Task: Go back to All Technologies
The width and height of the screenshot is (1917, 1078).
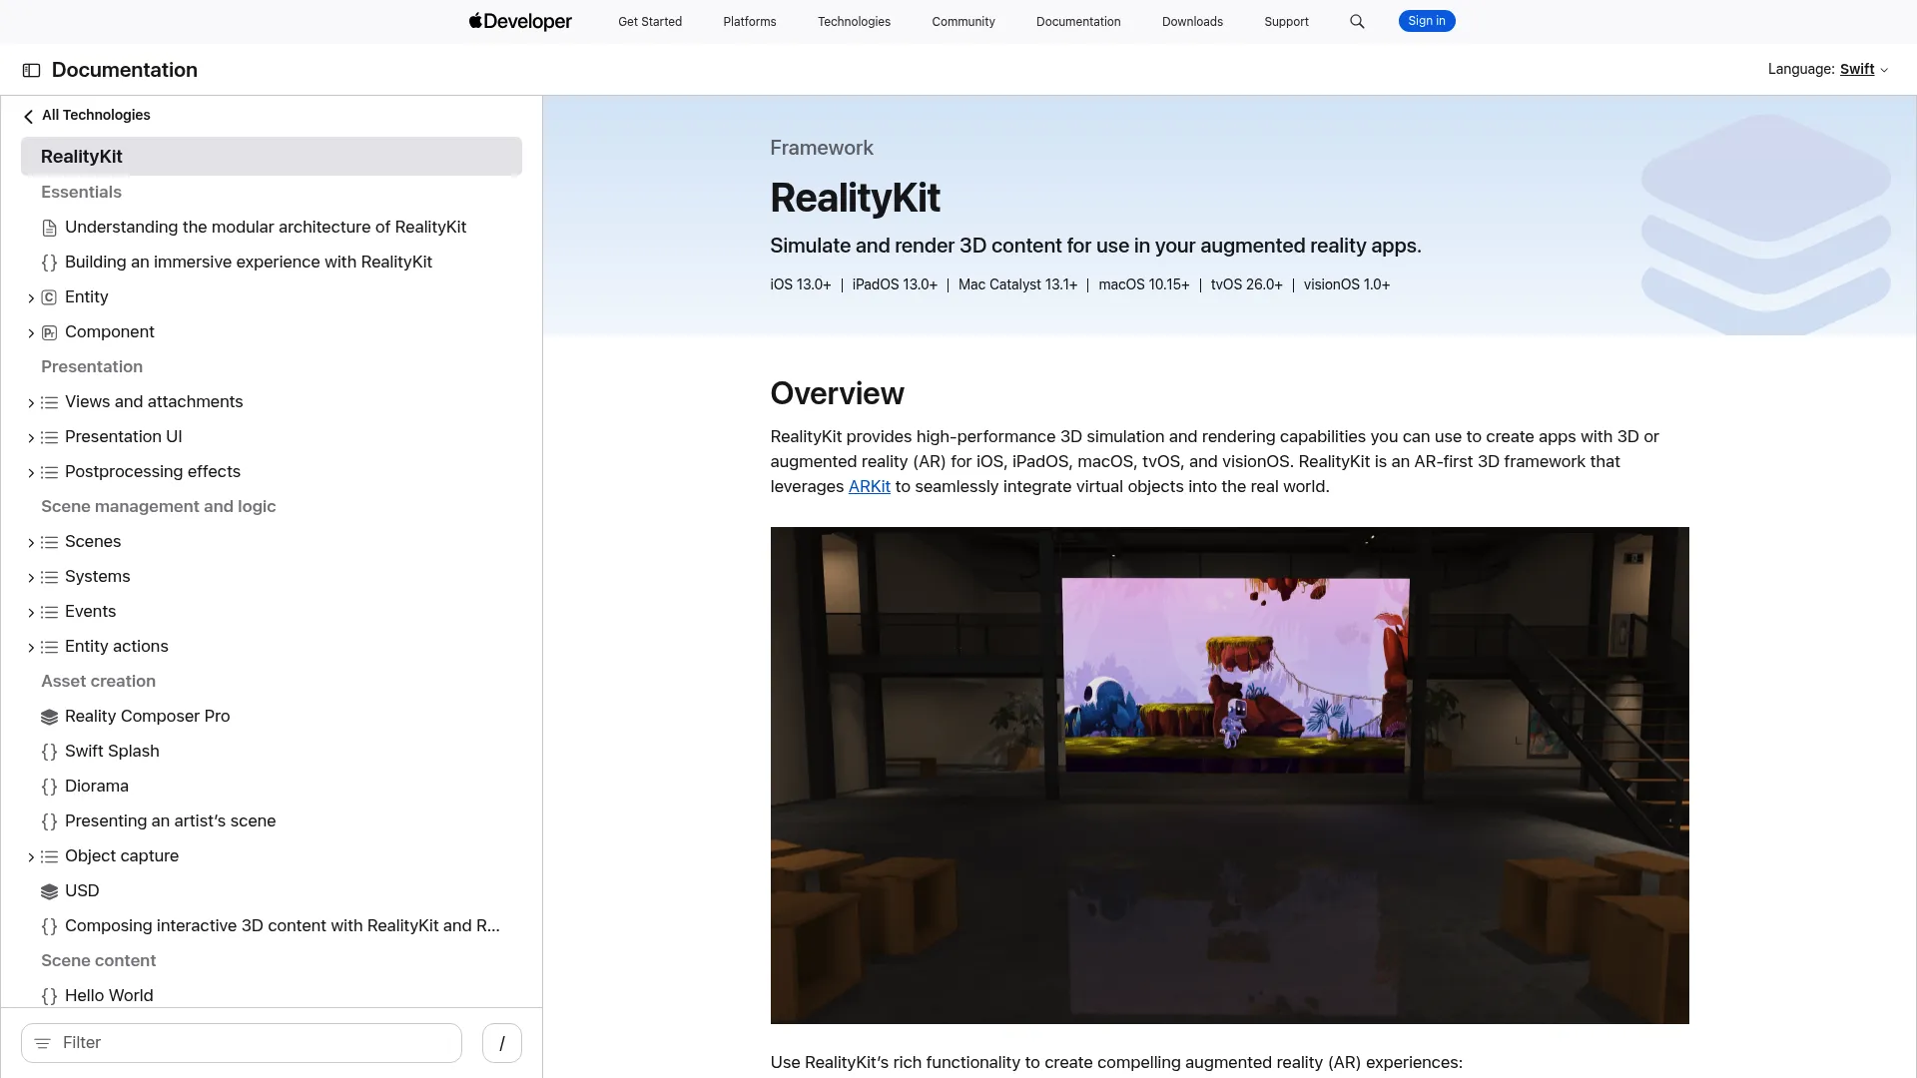Action: [x=96, y=115]
